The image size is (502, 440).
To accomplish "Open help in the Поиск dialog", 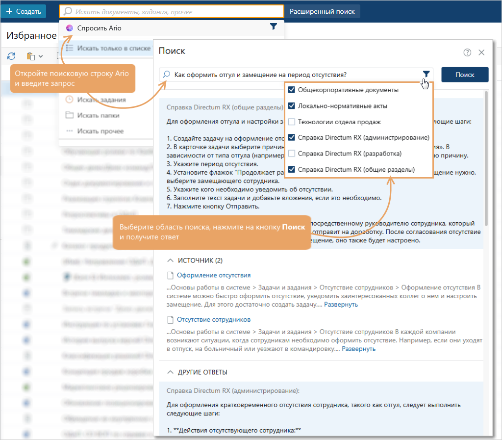I will [467, 52].
